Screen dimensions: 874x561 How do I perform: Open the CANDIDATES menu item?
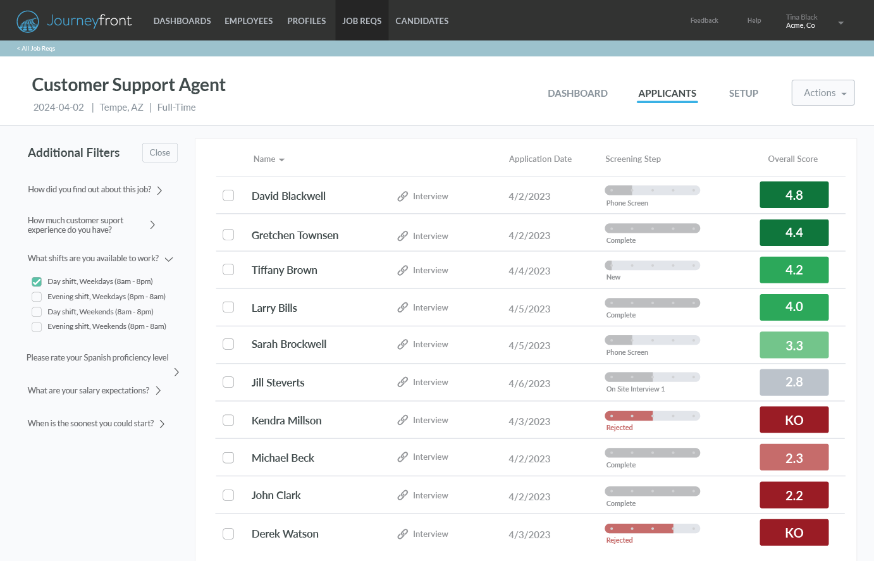(421, 20)
